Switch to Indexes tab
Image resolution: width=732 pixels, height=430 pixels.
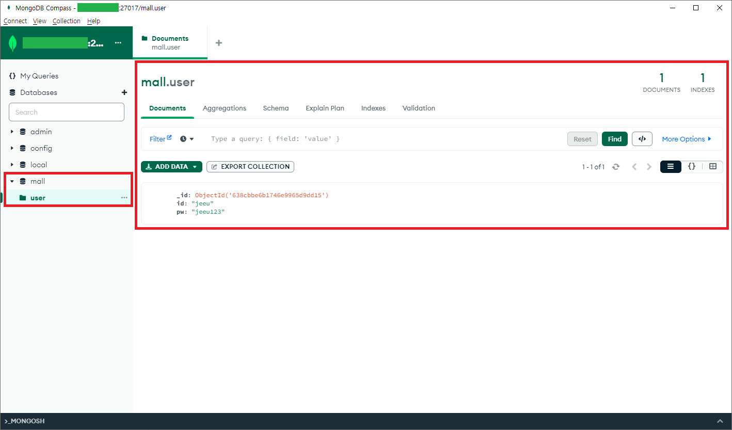click(x=373, y=108)
